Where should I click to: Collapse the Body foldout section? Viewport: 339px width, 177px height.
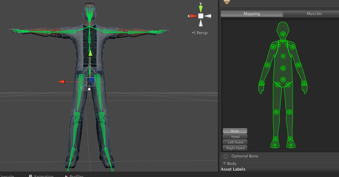click(x=225, y=163)
